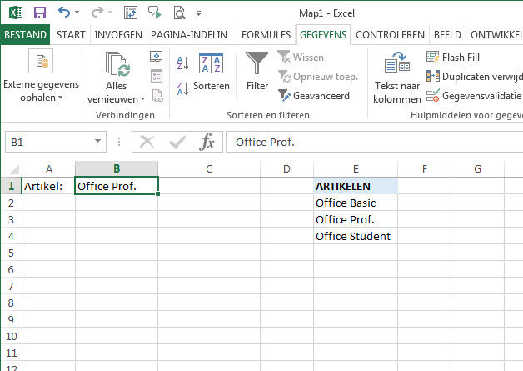Click in the formula bar text
Image resolution: width=523 pixels, height=371 pixels.
(x=374, y=143)
